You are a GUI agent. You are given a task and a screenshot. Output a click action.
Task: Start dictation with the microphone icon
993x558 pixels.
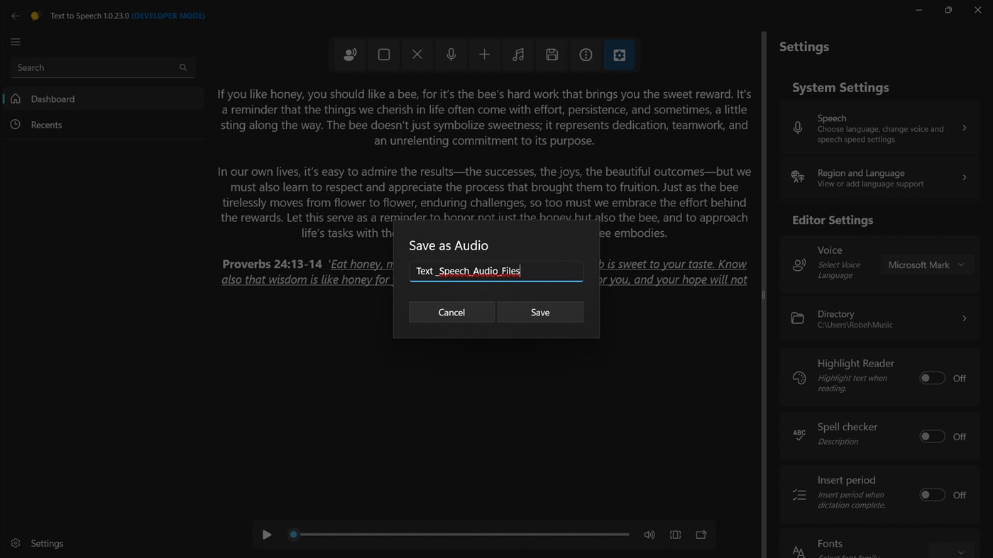[x=451, y=55]
